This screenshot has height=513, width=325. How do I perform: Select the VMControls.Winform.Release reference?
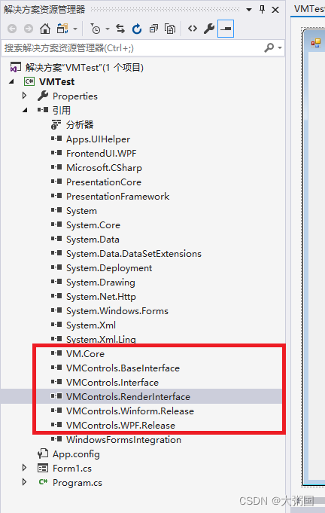129,411
